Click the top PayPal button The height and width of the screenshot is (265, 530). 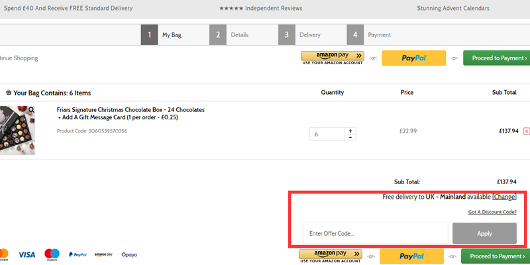coord(413,58)
